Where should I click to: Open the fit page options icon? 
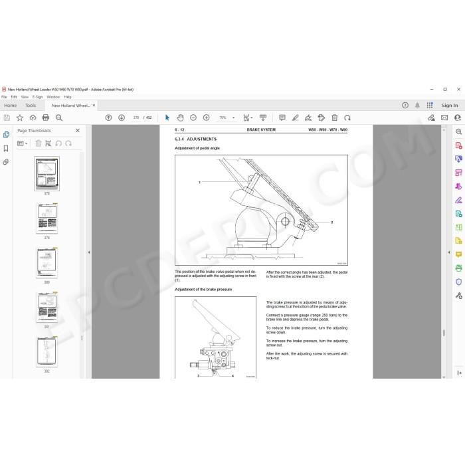click(x=247, y=118)
